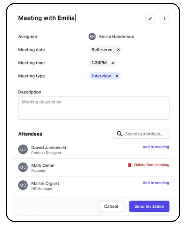Click Martin Olgiert's MO avatar

(23, 185)
